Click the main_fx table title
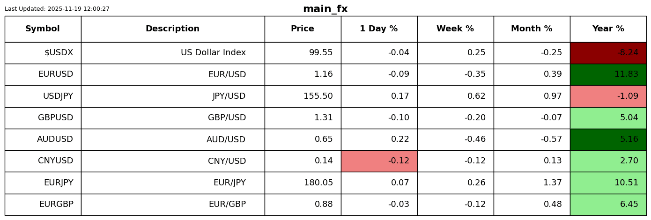 [x=325, y=9]
